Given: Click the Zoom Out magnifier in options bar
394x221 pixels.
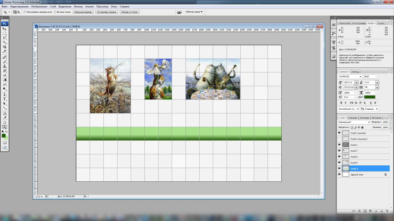Looking at the screenshot, I should 18,12.
